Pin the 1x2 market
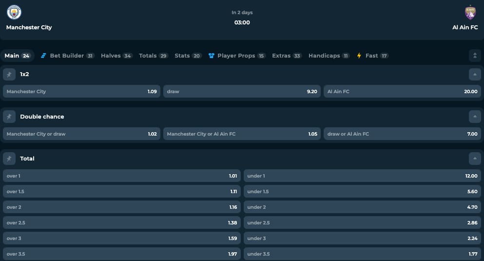The height and width of the screenshot is (261, 484). 9,75
